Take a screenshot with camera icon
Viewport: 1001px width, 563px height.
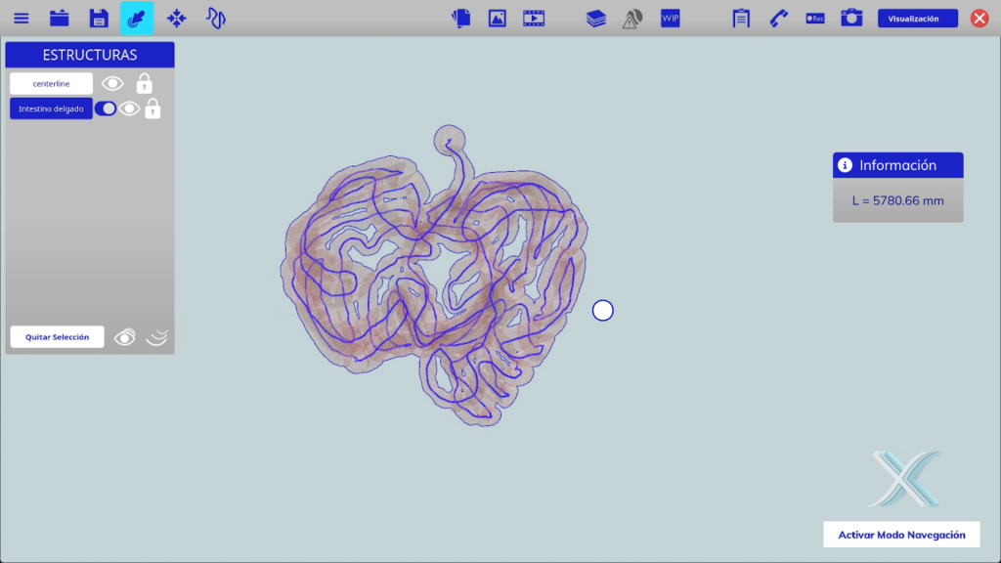pyautogui.click(x=851, y=18)
